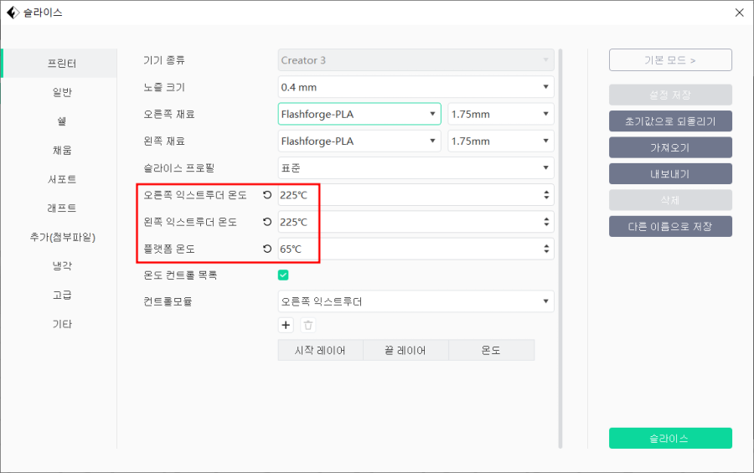The width and height of the screenshot is (754, 473).
Task: Select the 프린터 tab in sidebar
Action: pos(59,63)
